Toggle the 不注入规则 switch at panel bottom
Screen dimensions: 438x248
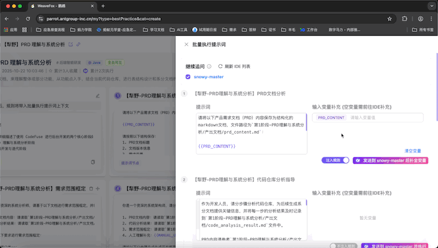tap(344, 246)
